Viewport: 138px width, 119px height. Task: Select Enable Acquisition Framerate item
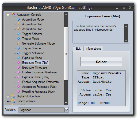tap(40, 82)
